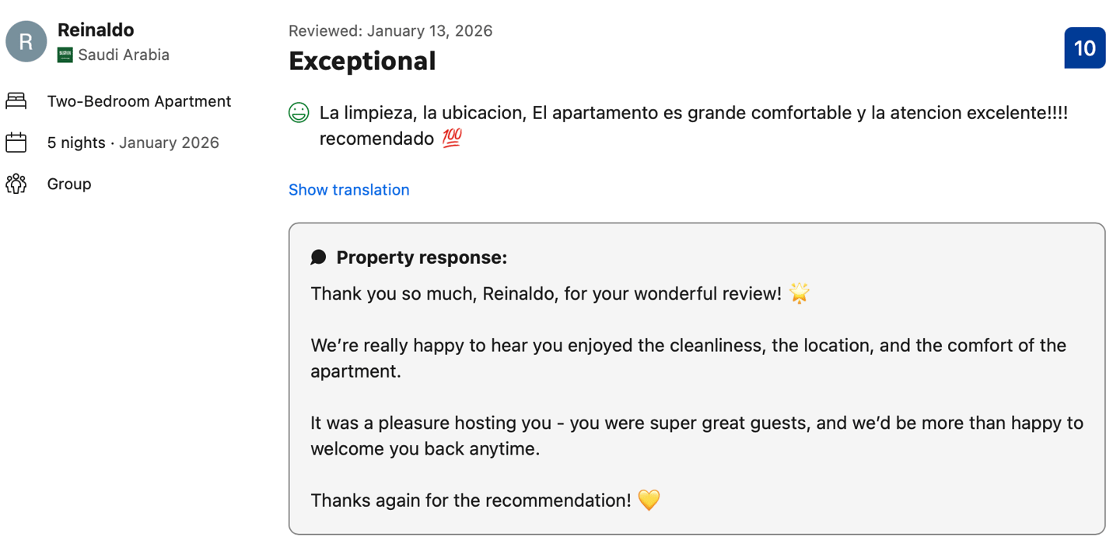1120x548 pixels.
Task: Click the Saudi Arabia flag icon
Action: [65, 55]
